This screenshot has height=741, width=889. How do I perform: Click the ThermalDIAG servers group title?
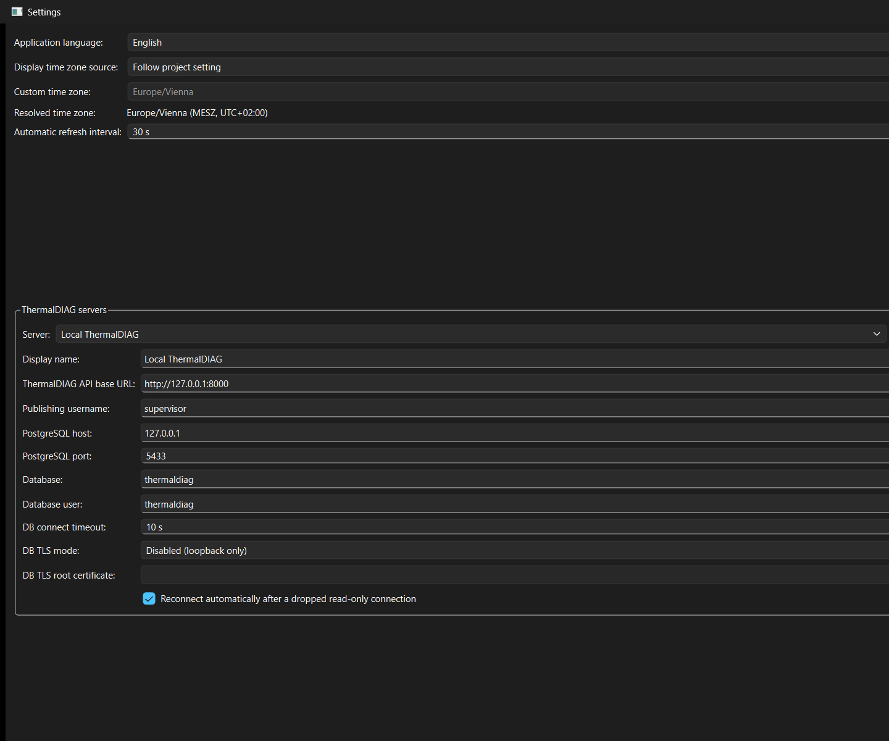64,310
